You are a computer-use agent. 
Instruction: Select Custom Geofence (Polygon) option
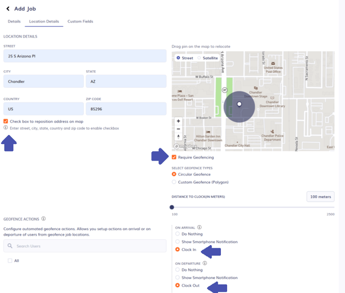pos(174,182)
